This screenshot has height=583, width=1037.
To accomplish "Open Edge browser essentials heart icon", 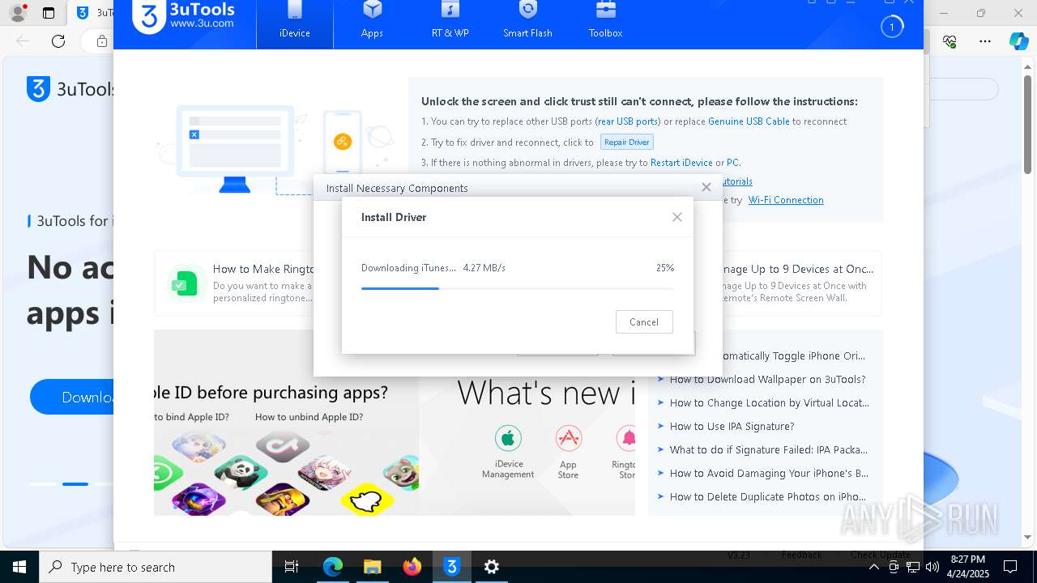I will [950, 41].
